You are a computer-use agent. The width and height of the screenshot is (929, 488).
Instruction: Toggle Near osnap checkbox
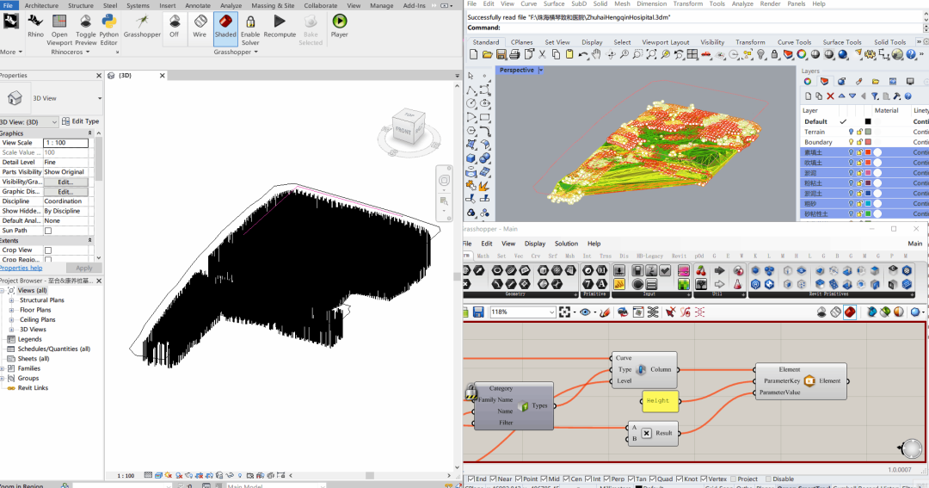click(x=493, y=479)
